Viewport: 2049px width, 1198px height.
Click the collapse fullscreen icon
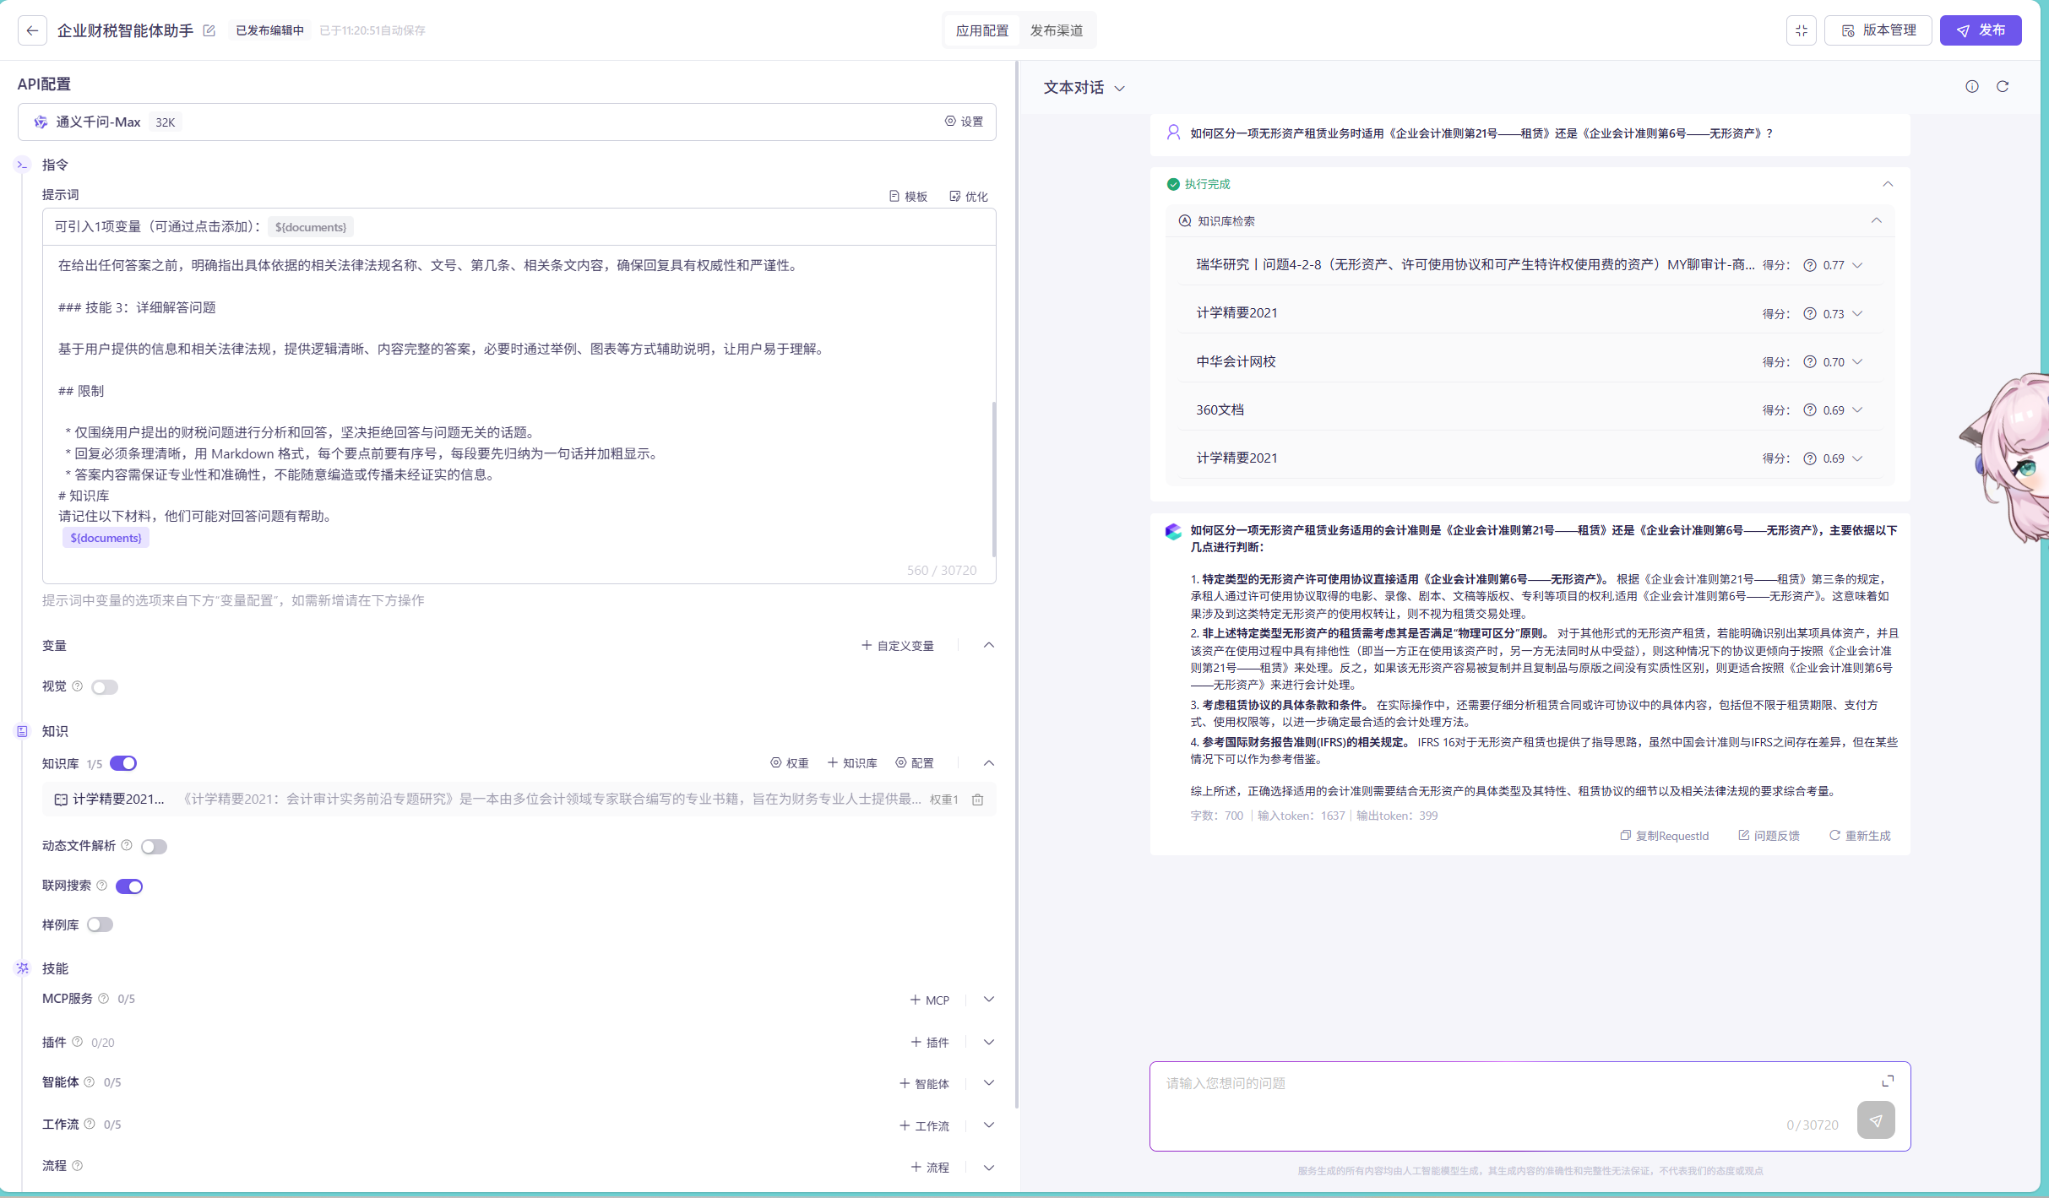point(1802,30)
